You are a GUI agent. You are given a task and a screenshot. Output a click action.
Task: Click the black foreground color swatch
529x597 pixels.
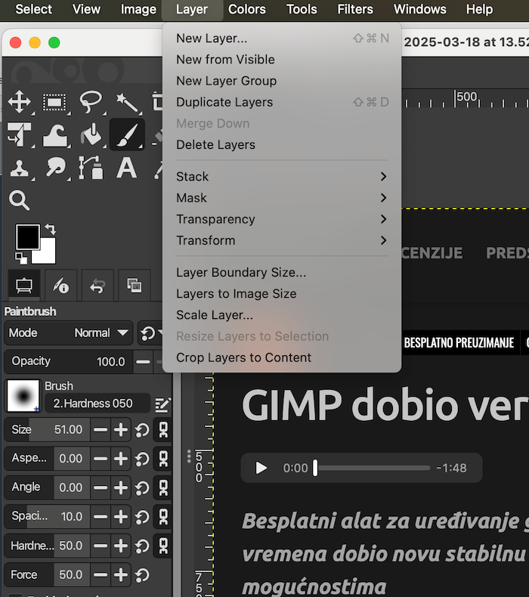pyautogui.click(x=28, y=237)
